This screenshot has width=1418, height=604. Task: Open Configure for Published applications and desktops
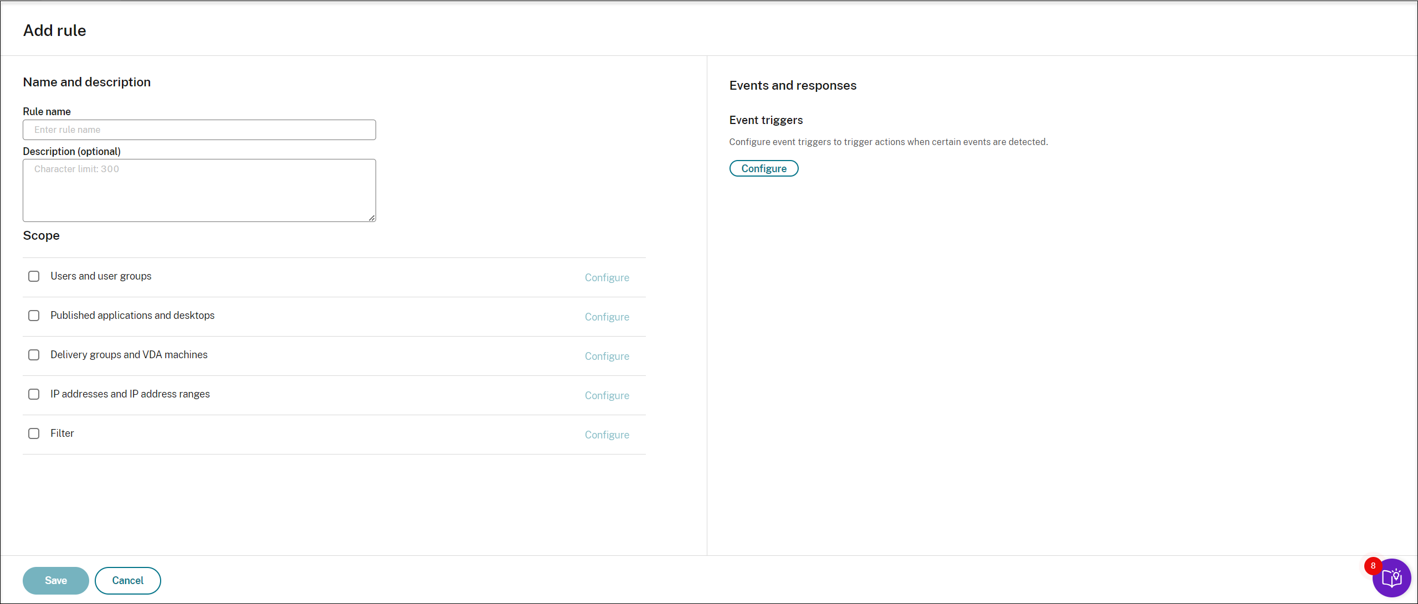(x=607, y=317)
